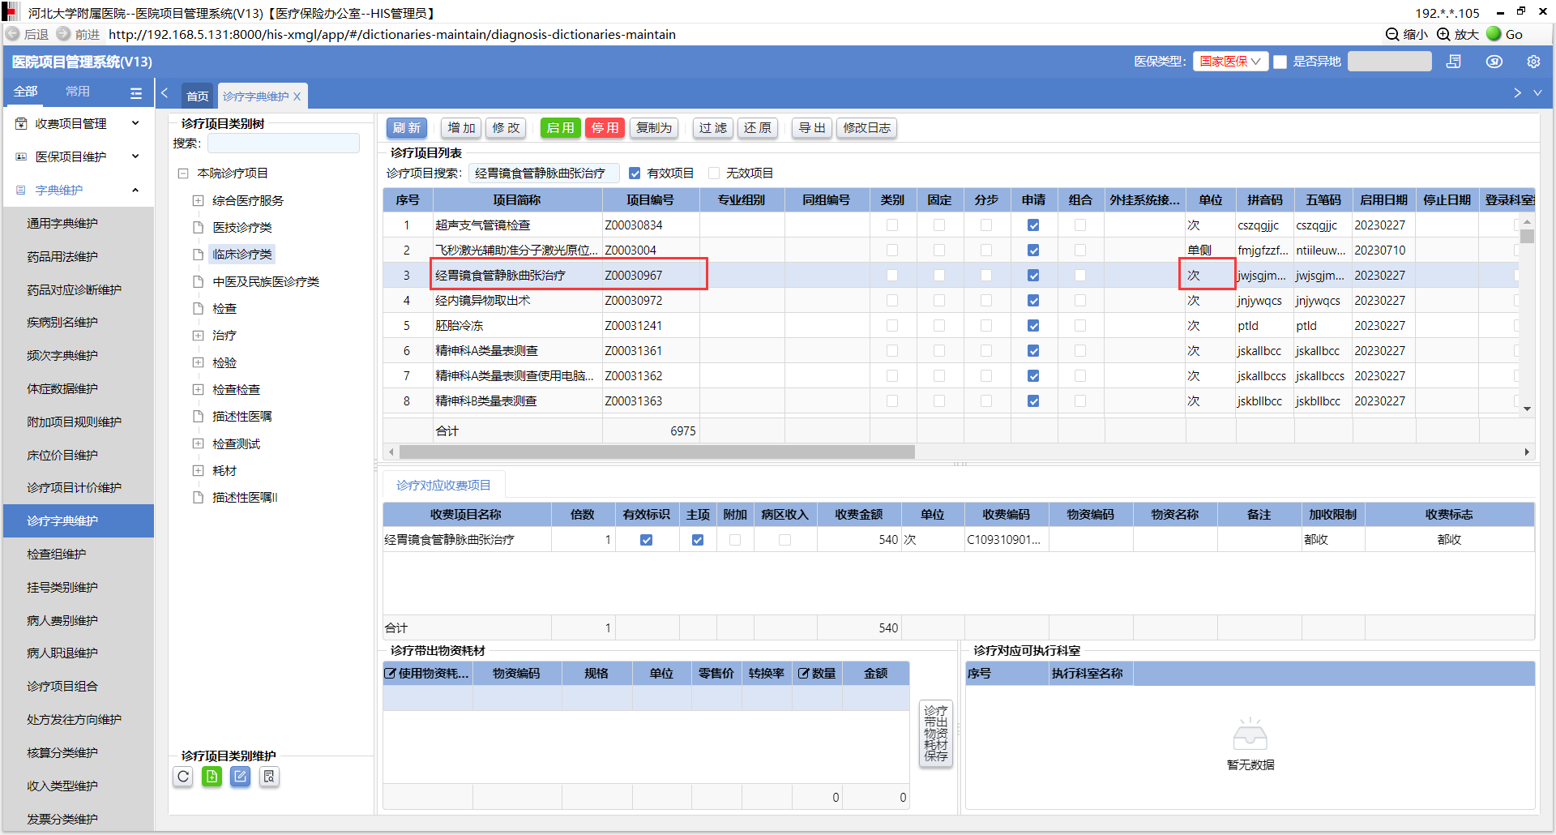This screenshot has width=1556, height=835.
Task: Click the 医保项目维护 sidebar icon
Action: (x=21, y=157)
